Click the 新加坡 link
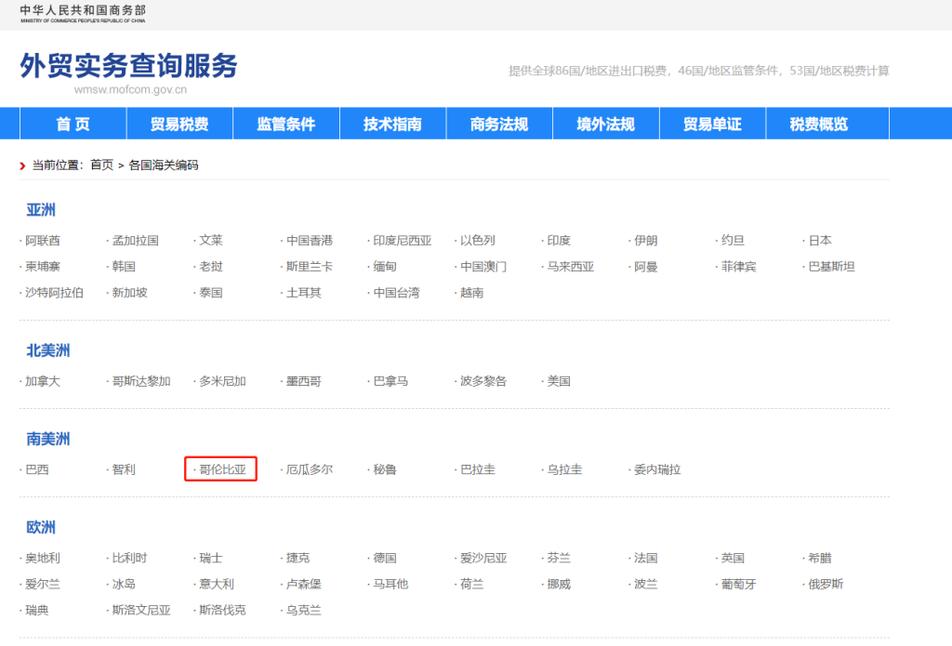The width and height of the screenshot is (952, 646). pos(130,293)
